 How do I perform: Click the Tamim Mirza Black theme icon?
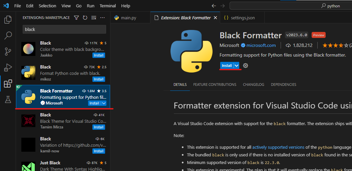coord(28,121)
